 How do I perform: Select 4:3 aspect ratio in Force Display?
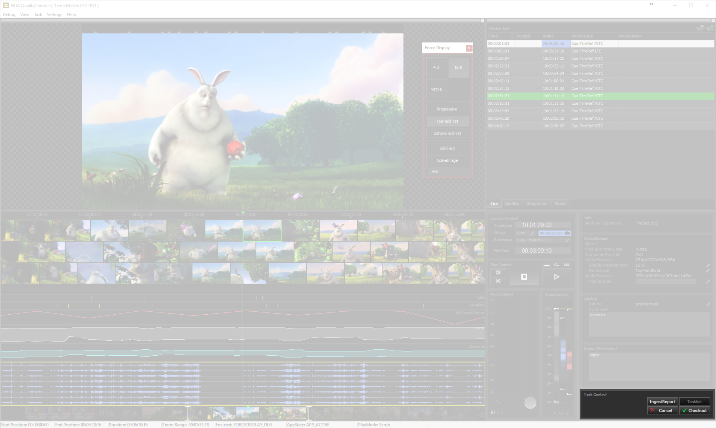(x=436, y=67)
